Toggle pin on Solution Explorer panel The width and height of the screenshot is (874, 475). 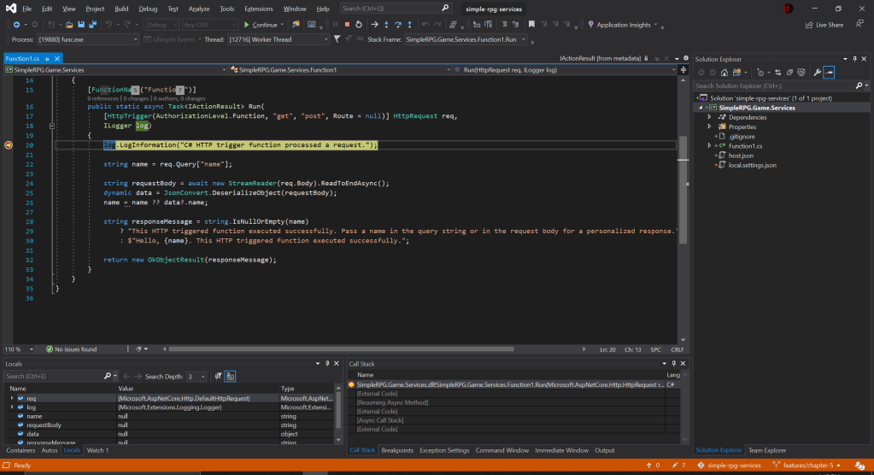point(853,59)
